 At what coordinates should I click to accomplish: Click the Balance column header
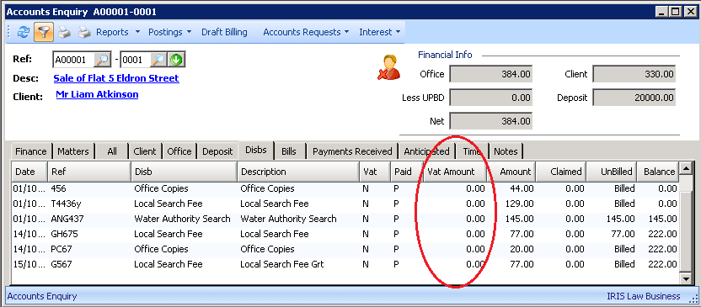tap(659, 172)
